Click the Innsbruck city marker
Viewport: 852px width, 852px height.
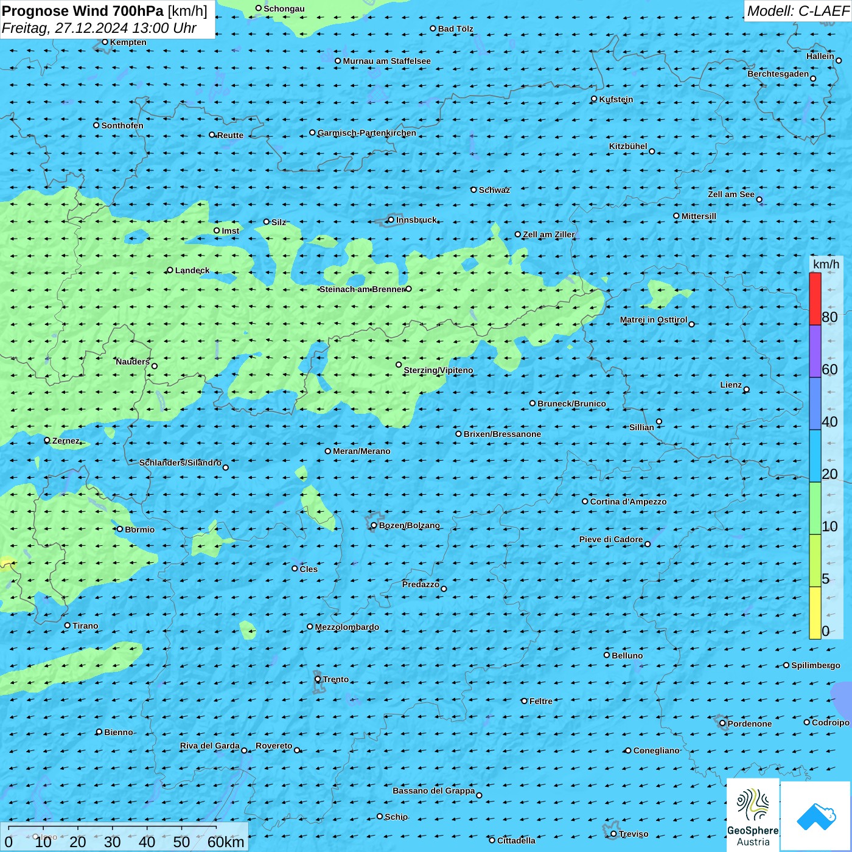click(391, 220)
